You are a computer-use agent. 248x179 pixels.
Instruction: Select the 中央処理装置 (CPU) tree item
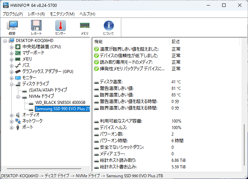41,47
